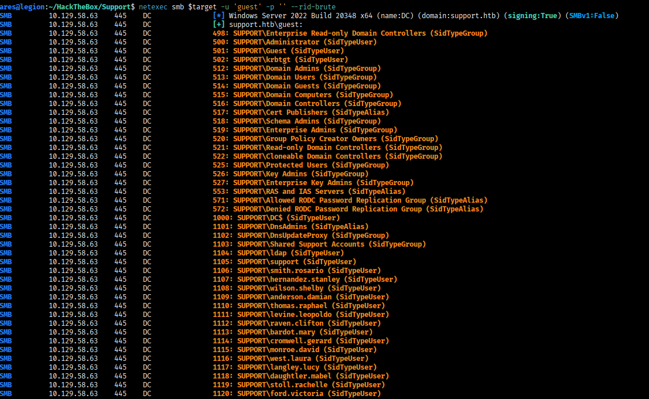Click the 'bardot.mary' user entry

point(293,332)
